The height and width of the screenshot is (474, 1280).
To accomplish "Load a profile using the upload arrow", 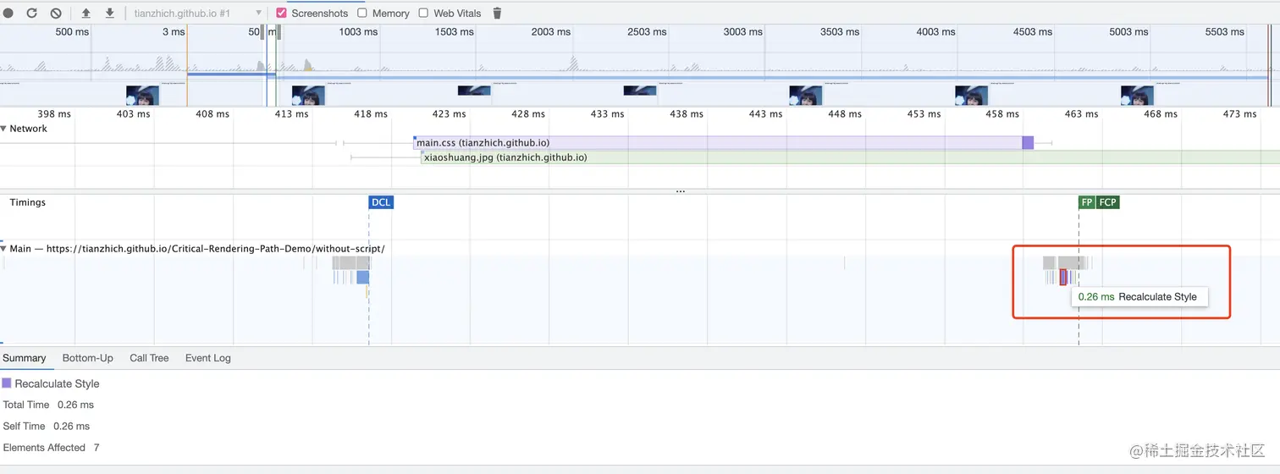I will coord(86,13).
